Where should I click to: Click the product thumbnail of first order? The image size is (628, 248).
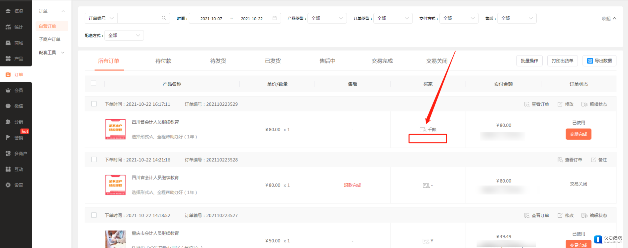(x=115, y=129)
